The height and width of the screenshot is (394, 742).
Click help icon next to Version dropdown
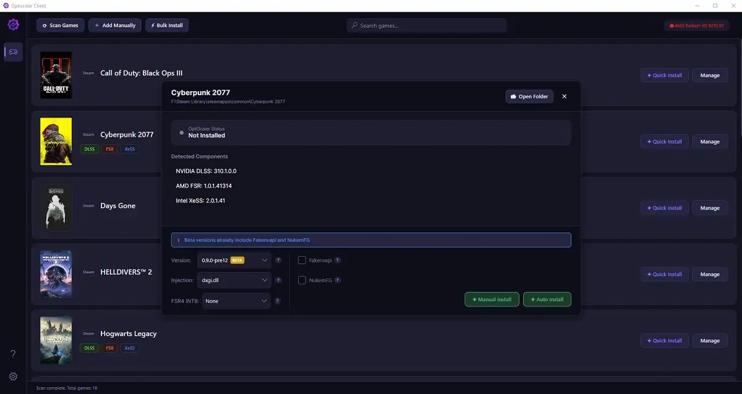click(x=278, y=260)
